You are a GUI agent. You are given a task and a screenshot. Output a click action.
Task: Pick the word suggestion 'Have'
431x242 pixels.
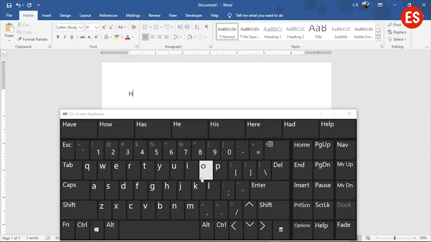pyautogui.click(x=79, y=129)
